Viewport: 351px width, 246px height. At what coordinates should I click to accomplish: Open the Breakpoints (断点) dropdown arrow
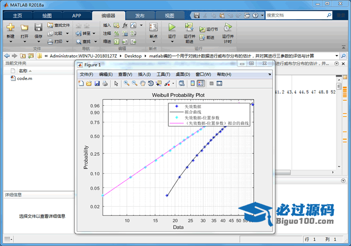tap(154, 42)
